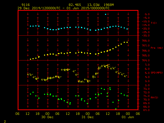Click the 3.0 wind speed tick value
This screenshot has height=123, width=164.
tap(147, 81)
